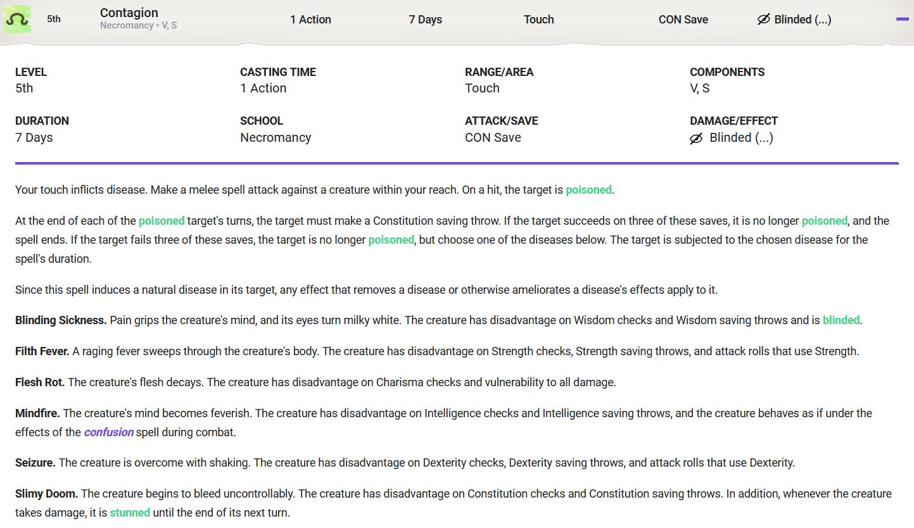Click the DAMAGE/EFFECT label
Image resolution: width=914 pixels, height=528 pixels.
pos(733,121)
